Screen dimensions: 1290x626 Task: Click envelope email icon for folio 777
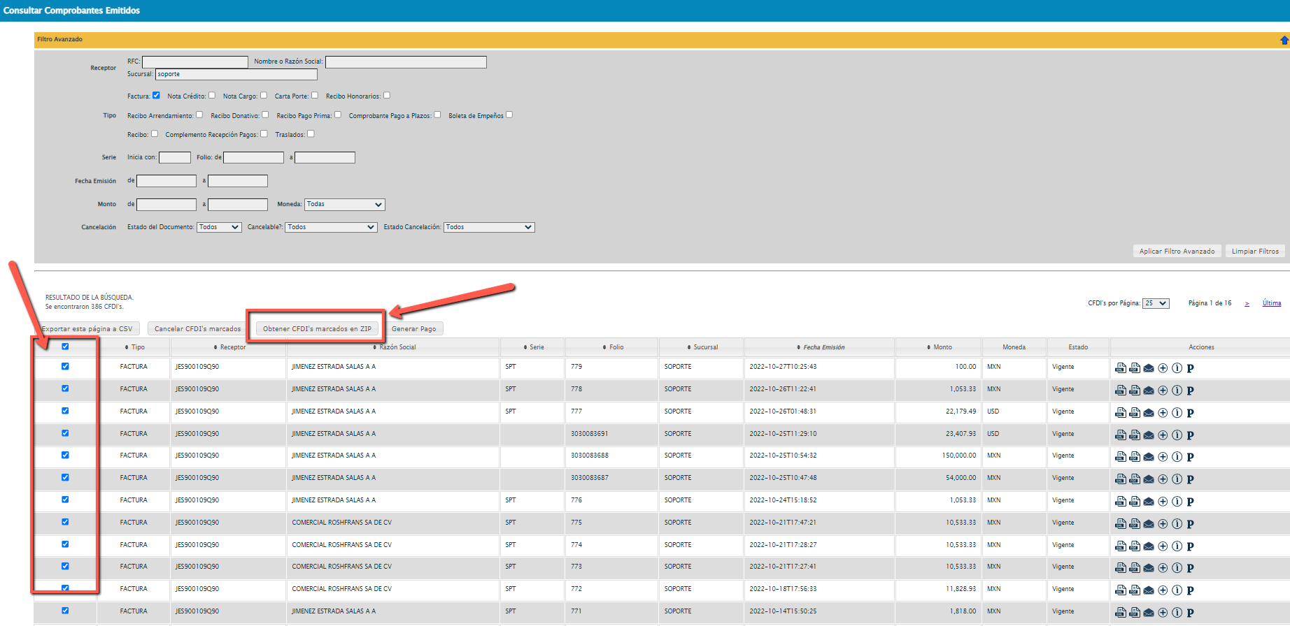tap(1149, 413)
